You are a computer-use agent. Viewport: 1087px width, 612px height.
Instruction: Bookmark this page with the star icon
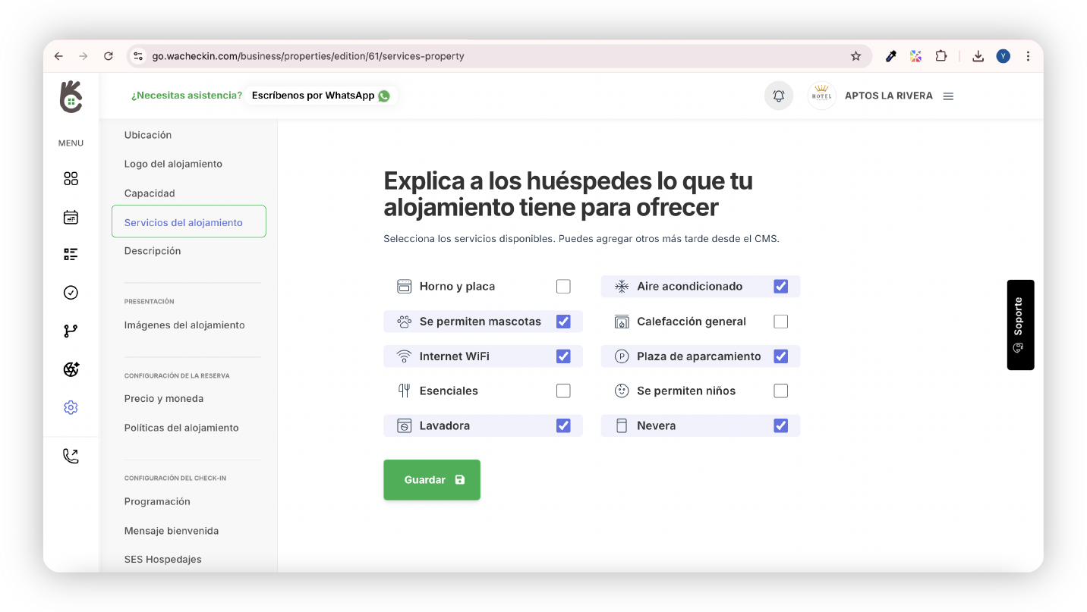pyautogui.click(x=855, y=56)
